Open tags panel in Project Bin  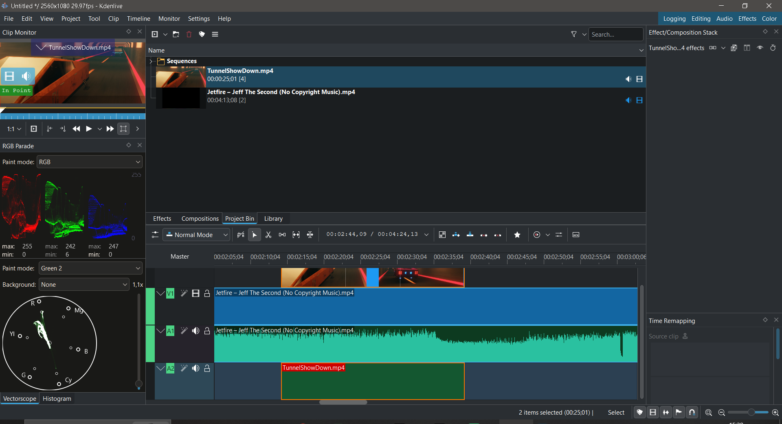[x=202, y=34]
